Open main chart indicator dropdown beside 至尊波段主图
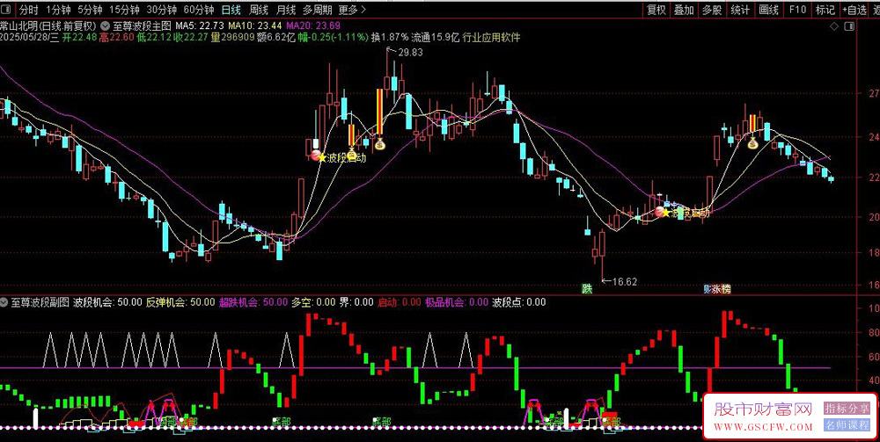This screenshot has width=880, height=442. [106, 25]
